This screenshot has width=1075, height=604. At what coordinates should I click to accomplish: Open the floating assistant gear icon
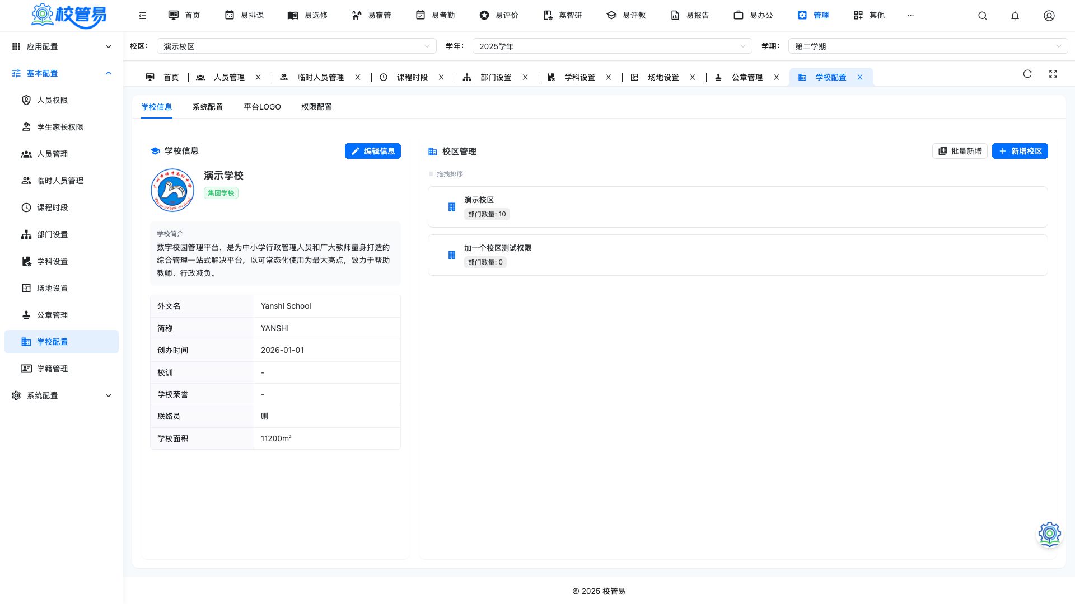[1050, 534]
